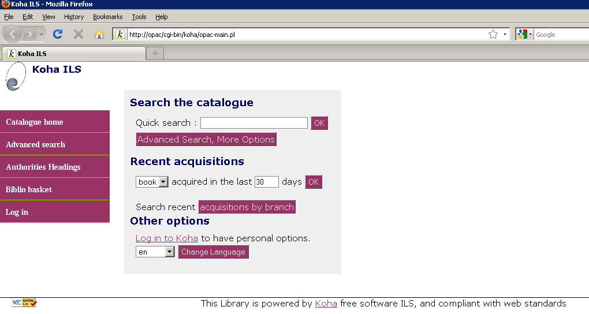Viewport: 589px width, 314px height.
Task: Open the address bar history dropdown arrow
Action: click(x=505, y=34)
